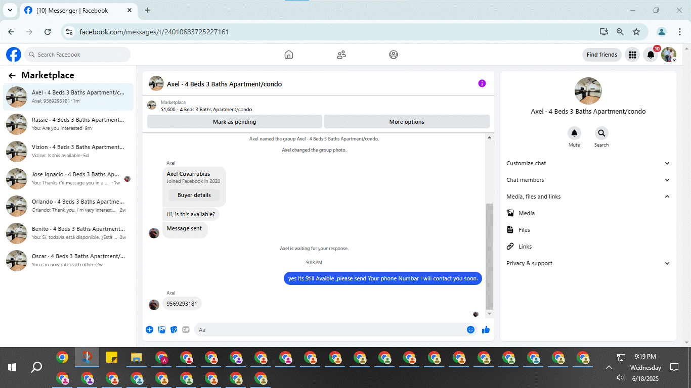
Task: Expand the Chat members section
Action: tap(588, 180)
